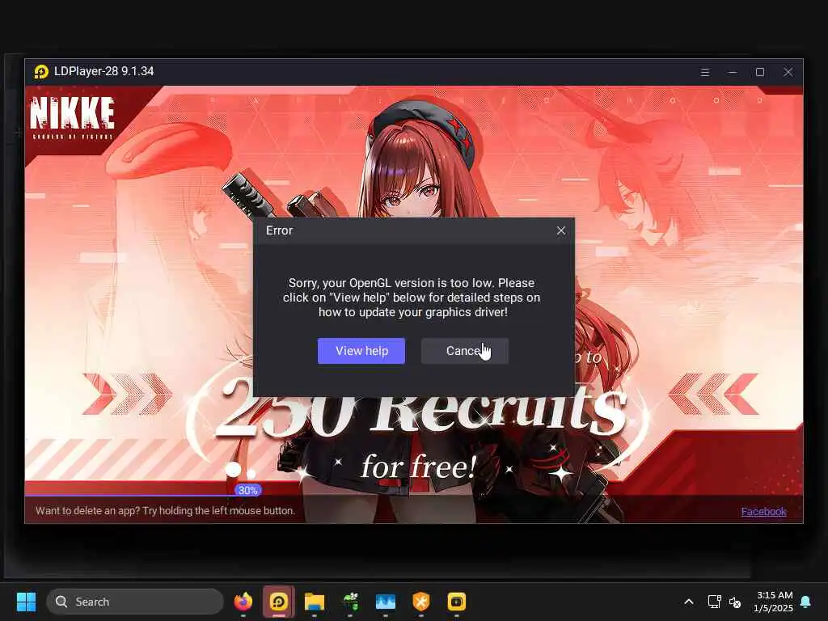Open the Windows Start menu
This screenshot has height=621, width=828.
26,602
